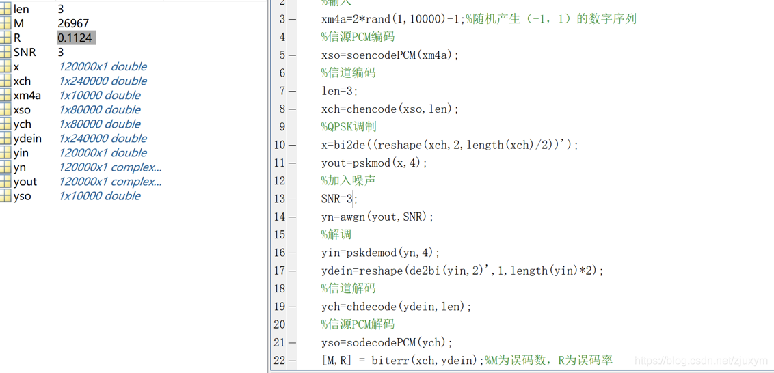The width and height of the screenshot is (774, 373).
Task: Set breakpoint dash on line 8
Action: [292, 109]
